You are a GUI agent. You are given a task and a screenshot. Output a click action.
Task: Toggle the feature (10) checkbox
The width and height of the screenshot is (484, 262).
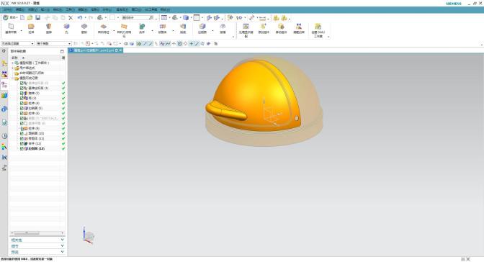(x=22, y=133)
